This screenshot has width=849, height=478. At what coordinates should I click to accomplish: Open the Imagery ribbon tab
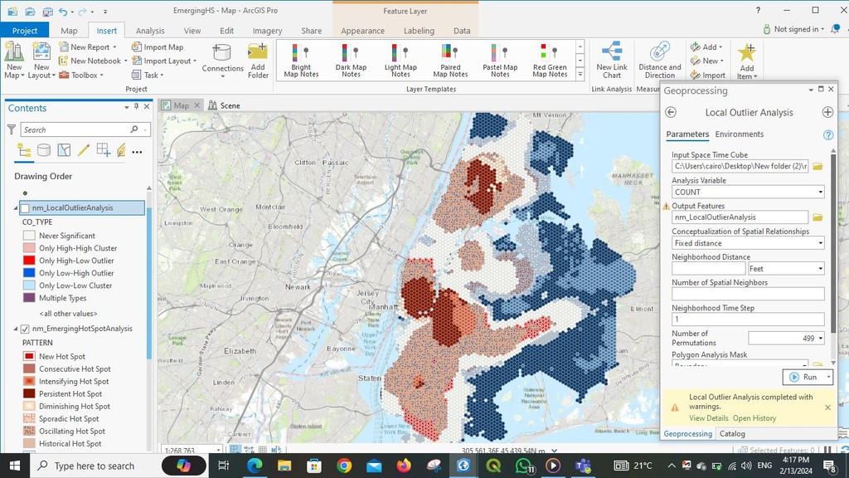point(268,31)
